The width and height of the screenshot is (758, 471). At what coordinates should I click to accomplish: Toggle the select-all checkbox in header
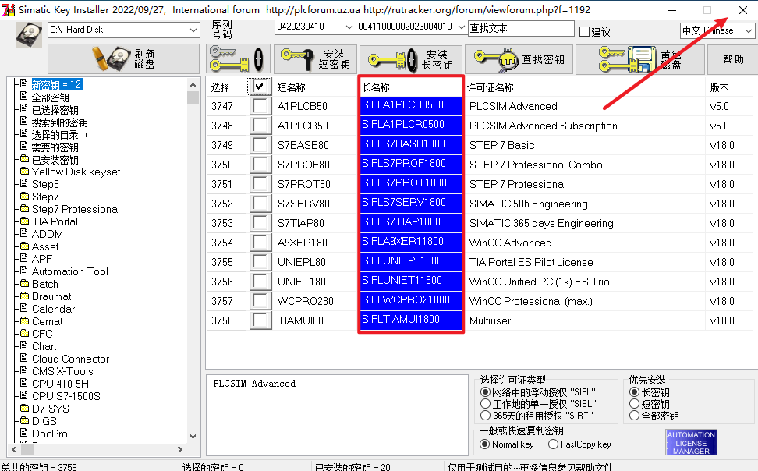click(260, 87)
